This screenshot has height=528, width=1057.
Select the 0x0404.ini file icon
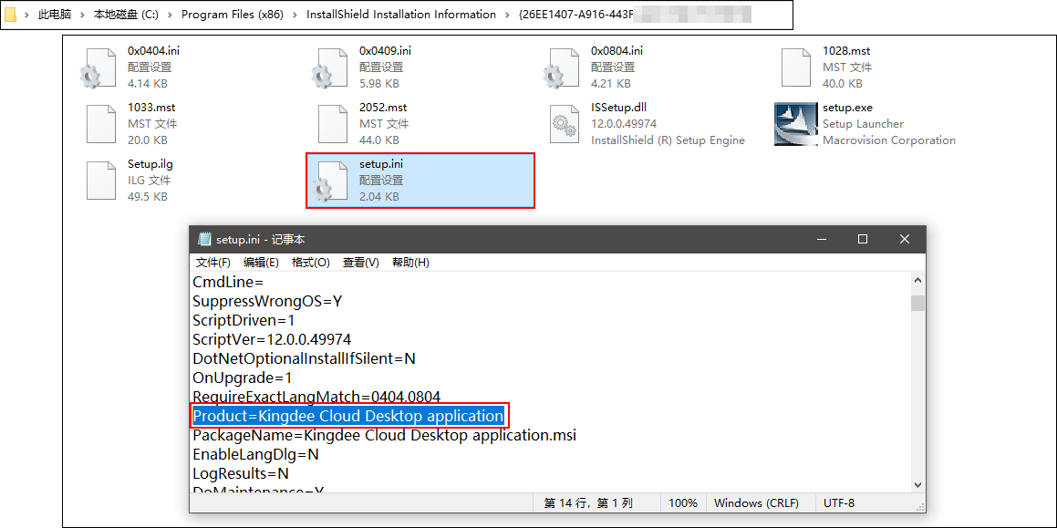pyautogui.click(x=99, y=67)
